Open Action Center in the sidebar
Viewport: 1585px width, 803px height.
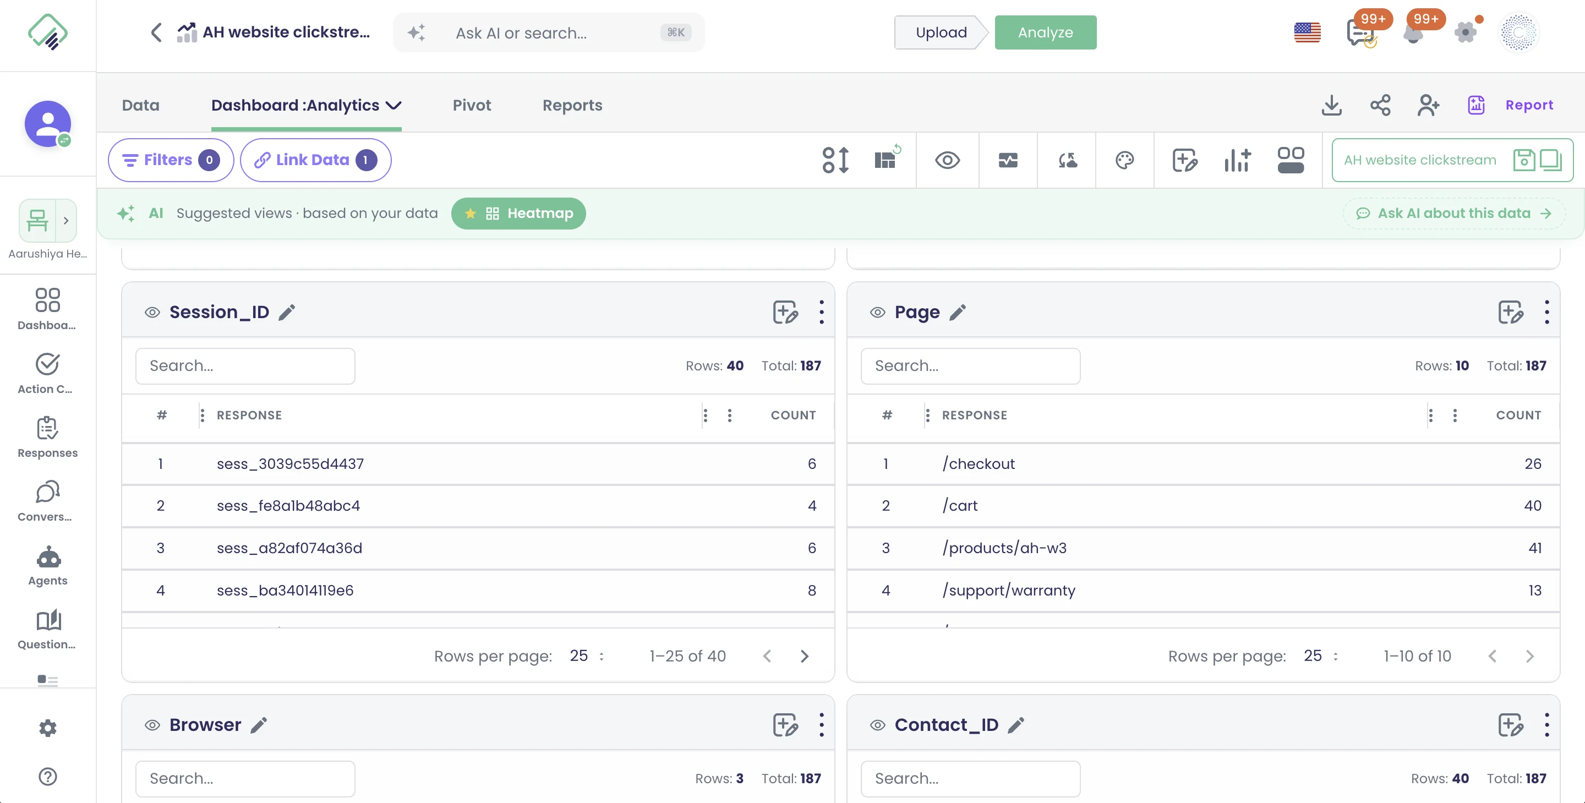(x=48, y=374)
